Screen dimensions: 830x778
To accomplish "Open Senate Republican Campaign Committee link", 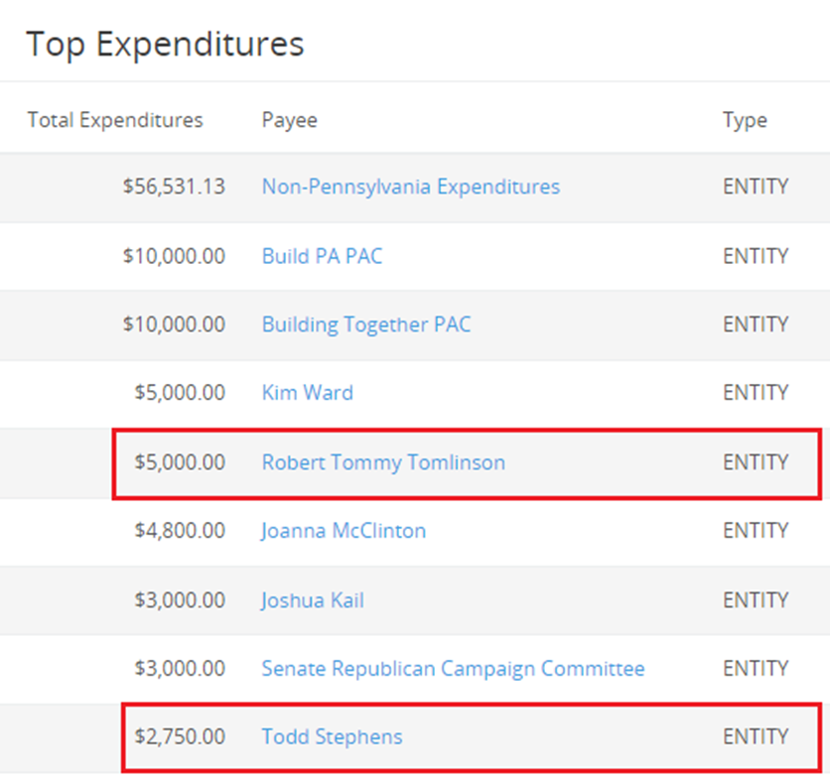I will [453, 669].
